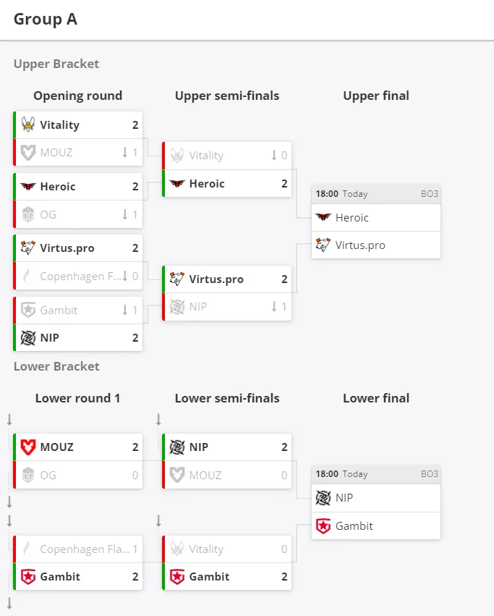Viewport: 494px width, 616px height.
Task: Click Gambit logo in Lower round 1
Action: click(28, 576)
